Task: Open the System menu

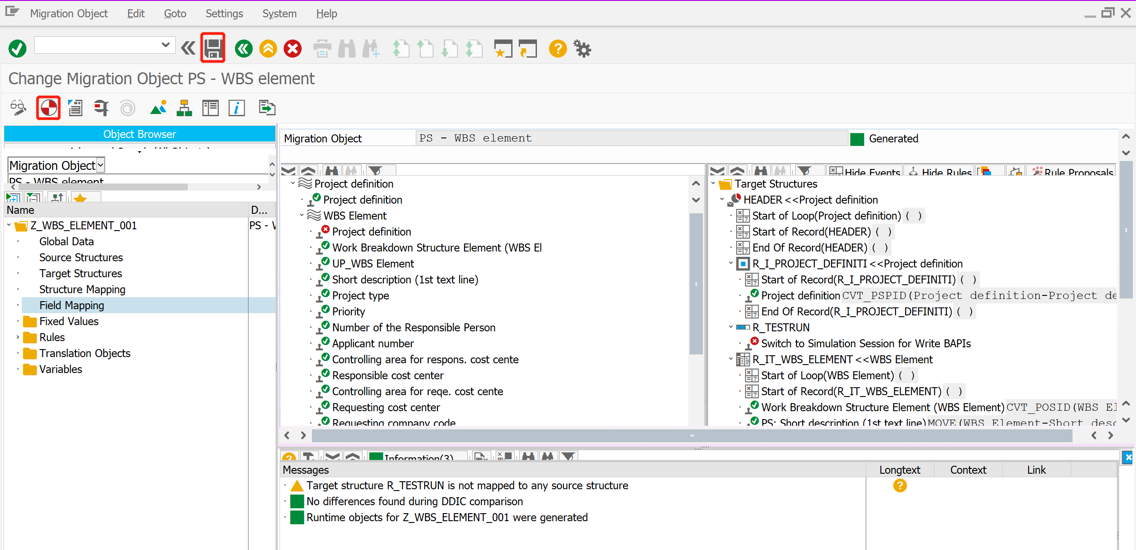Action: point(279,13)
